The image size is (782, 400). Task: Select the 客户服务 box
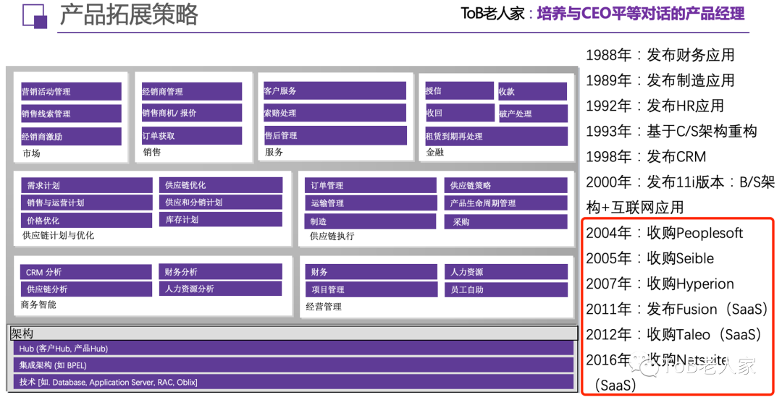[x=335, y=90]
